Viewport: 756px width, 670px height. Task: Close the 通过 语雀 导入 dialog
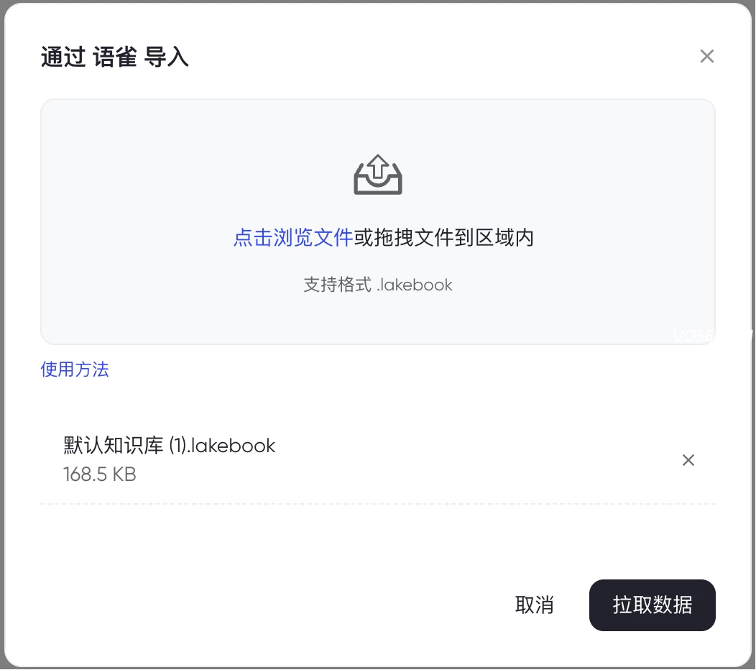[x=706, y=56]
